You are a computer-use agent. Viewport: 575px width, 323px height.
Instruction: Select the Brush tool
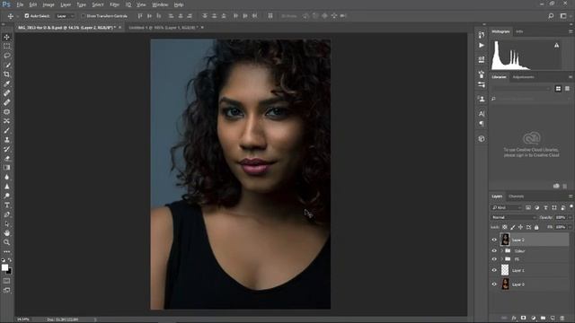pyautogui.click(x=6, y=130)
